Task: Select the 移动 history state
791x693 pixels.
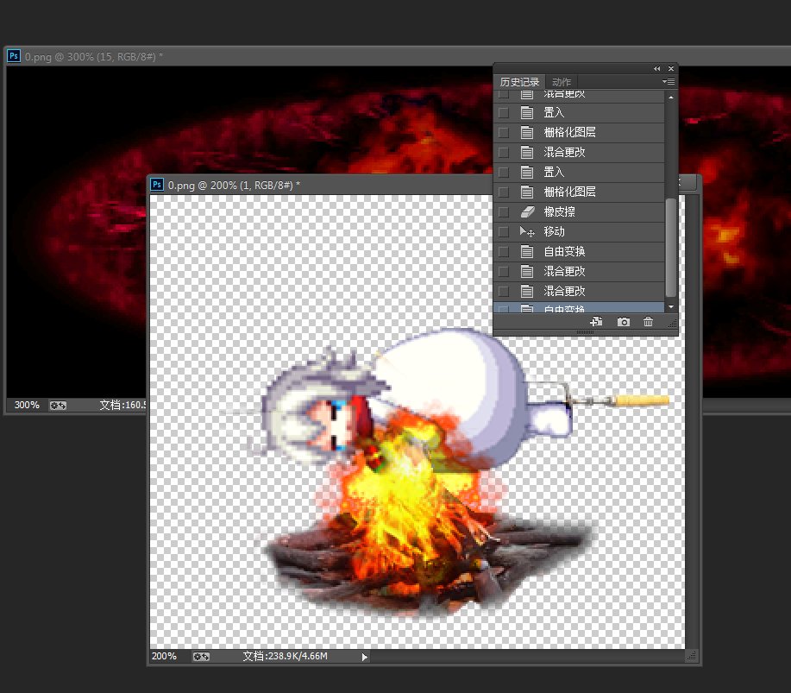Action: click(x=579, y=231)
